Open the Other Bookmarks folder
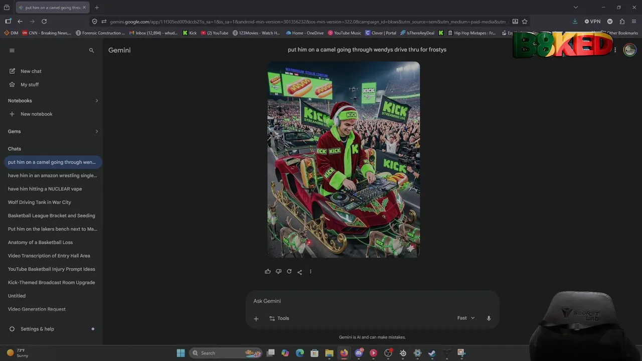 coord(620,33)
